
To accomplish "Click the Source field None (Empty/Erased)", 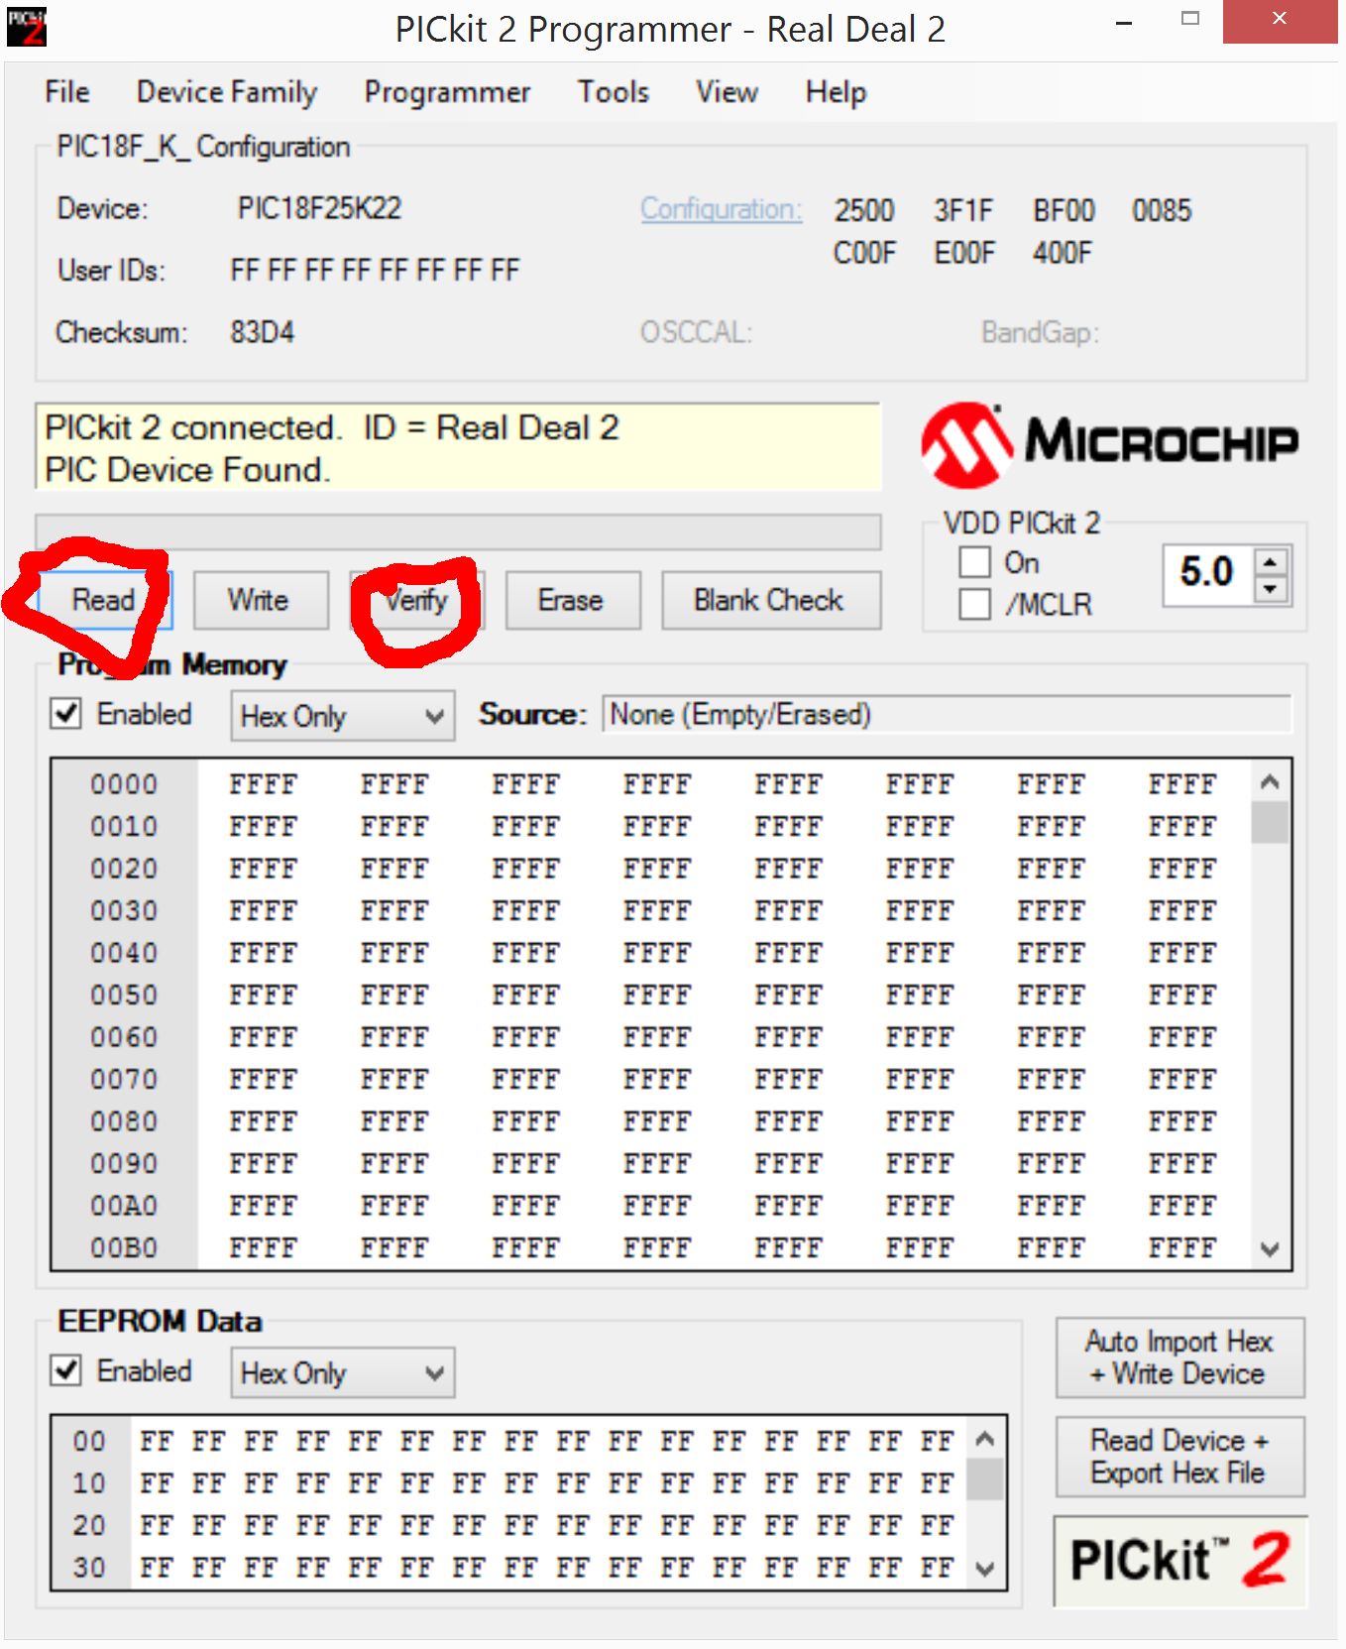I will pyautogui.click(x=947, y=714).
